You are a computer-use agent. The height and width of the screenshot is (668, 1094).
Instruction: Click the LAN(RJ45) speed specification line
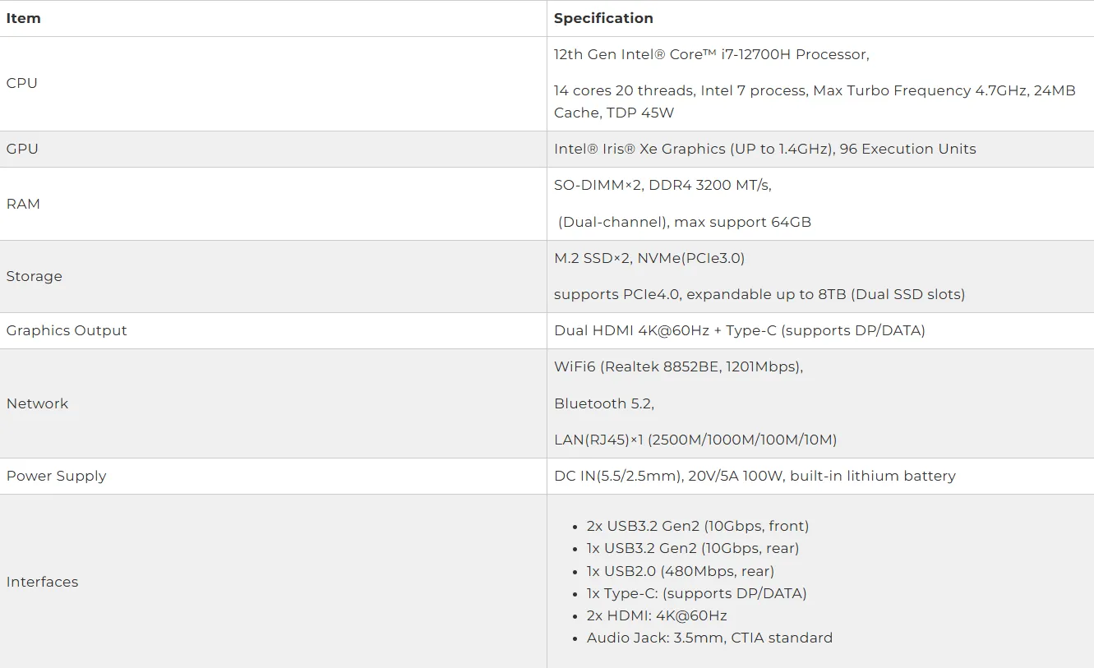point(695,440)
